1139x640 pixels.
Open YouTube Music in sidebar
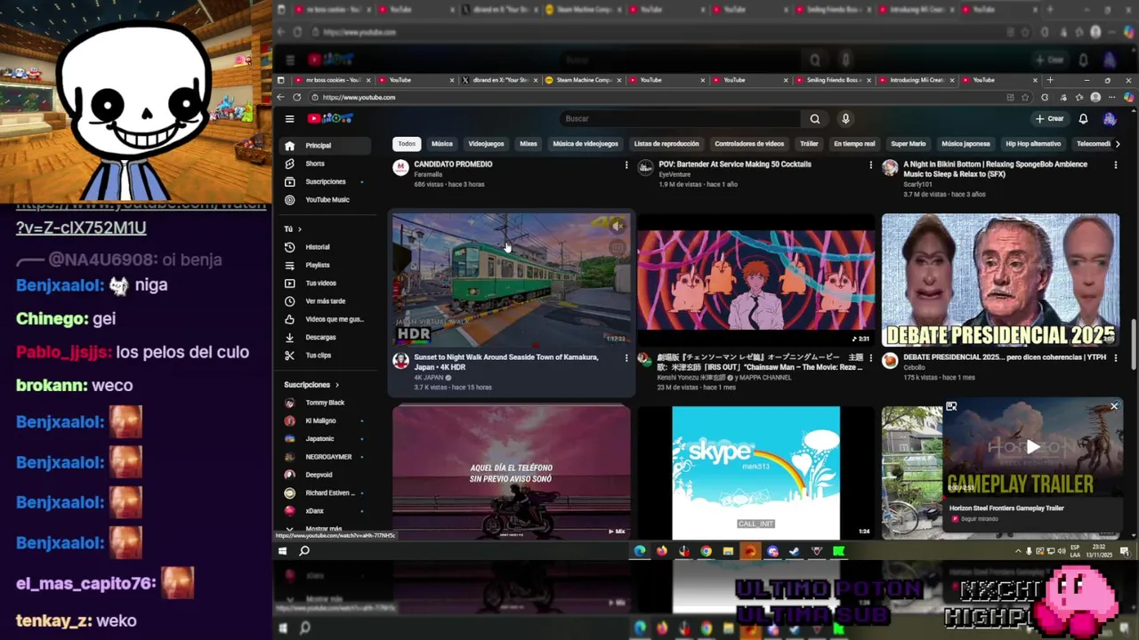(324, 199)
